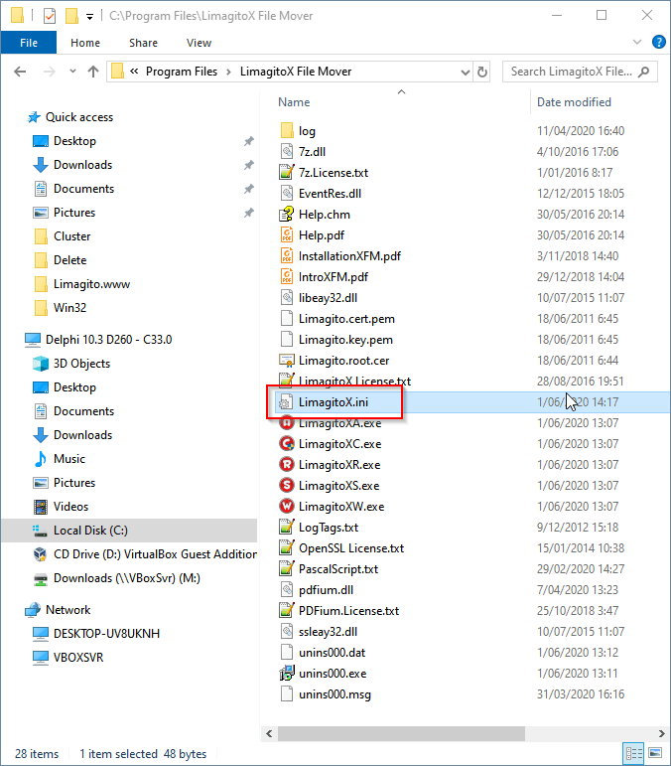Select the Help.pdf file icon

[287, 235]
